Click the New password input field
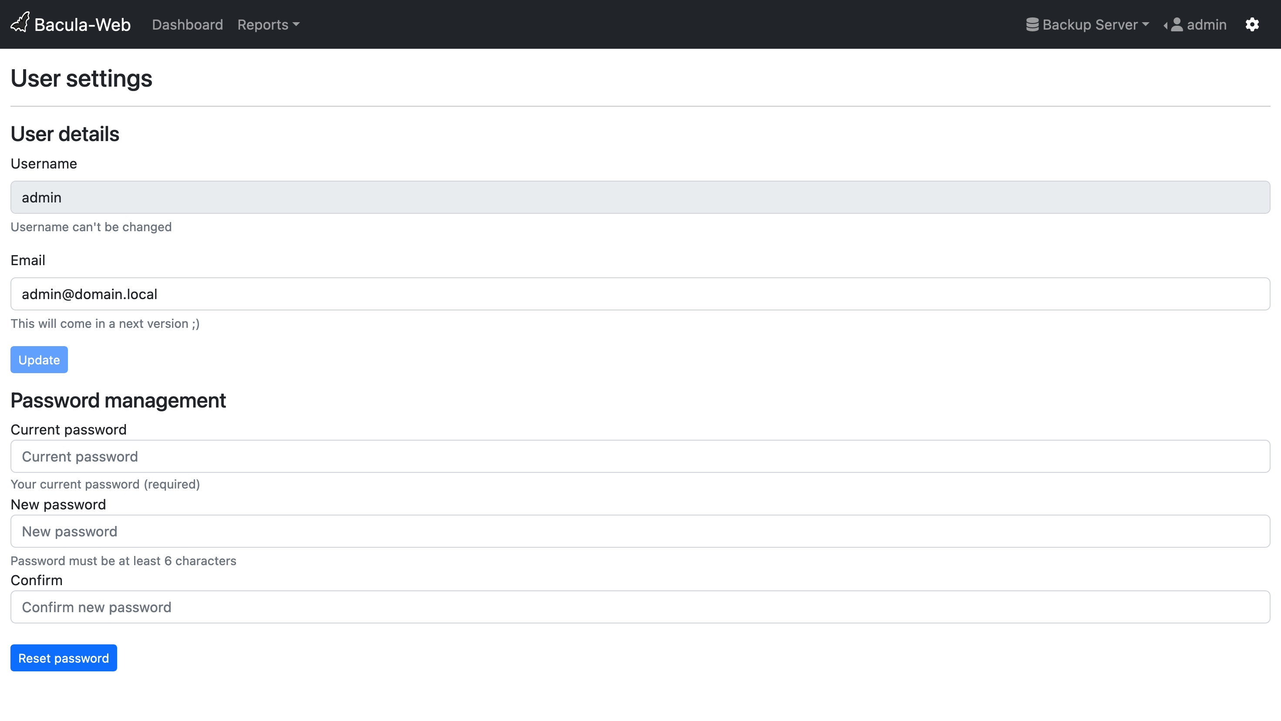 click(640, 531)
